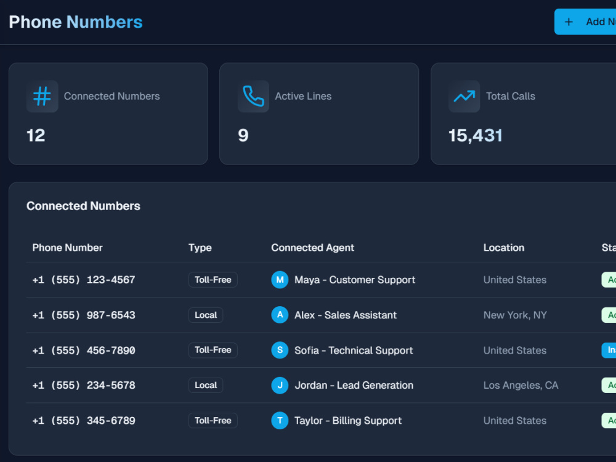
Task: Click Alex's avatar circle with letter A
Action: 280,315
